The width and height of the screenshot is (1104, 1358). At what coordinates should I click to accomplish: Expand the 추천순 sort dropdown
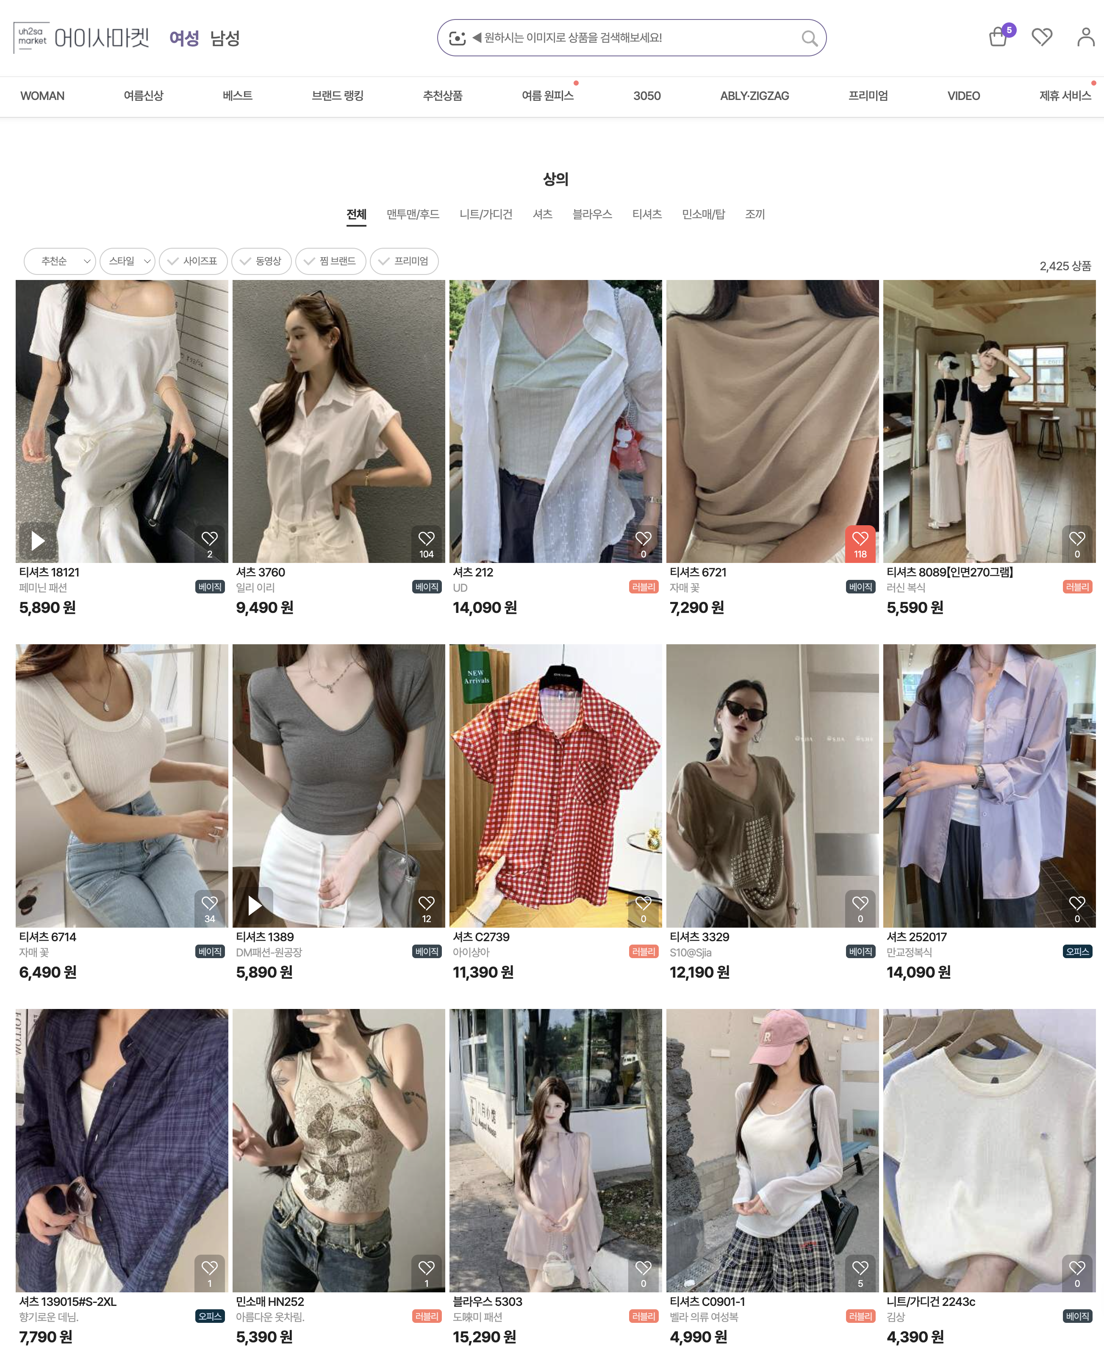60,261
